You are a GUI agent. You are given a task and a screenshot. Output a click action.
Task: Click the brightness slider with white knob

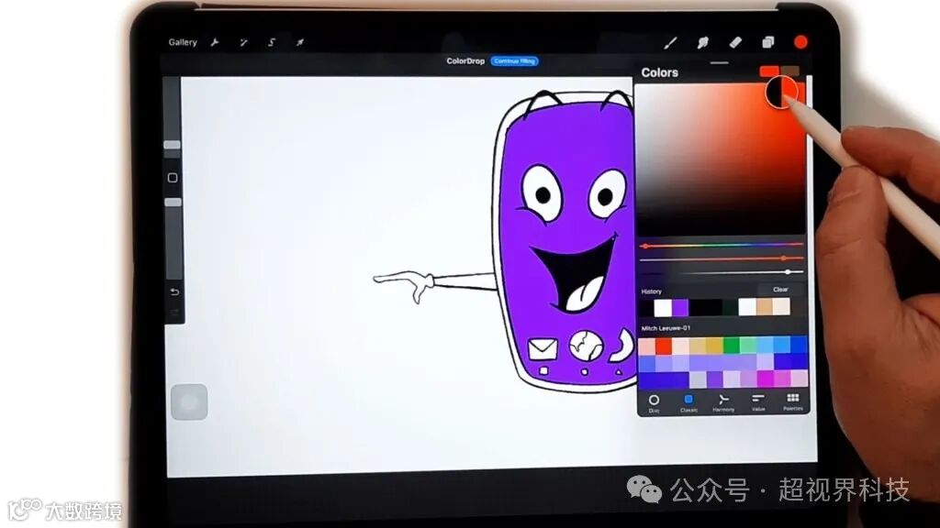point(722,272)
